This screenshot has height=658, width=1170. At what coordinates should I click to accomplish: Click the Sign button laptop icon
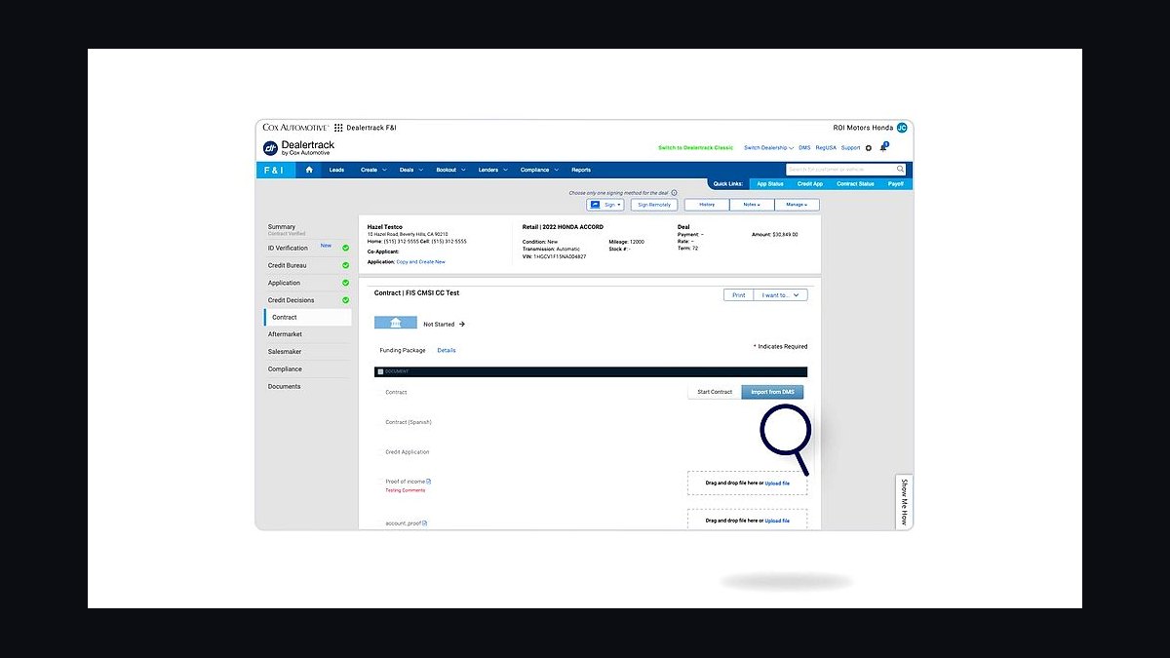coord(596,205)
